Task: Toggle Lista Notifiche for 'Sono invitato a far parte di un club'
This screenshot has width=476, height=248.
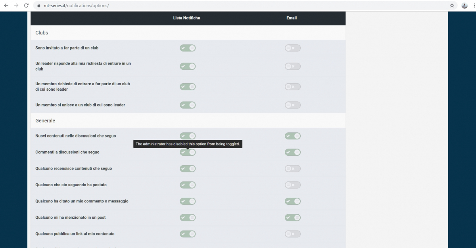Action: (188, 48)
